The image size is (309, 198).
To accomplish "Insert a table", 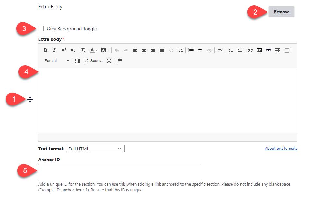I will (x=277, y=50).
